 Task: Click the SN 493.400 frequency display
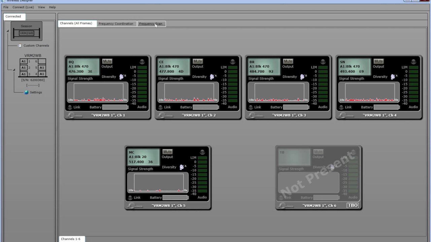point(355,67)
